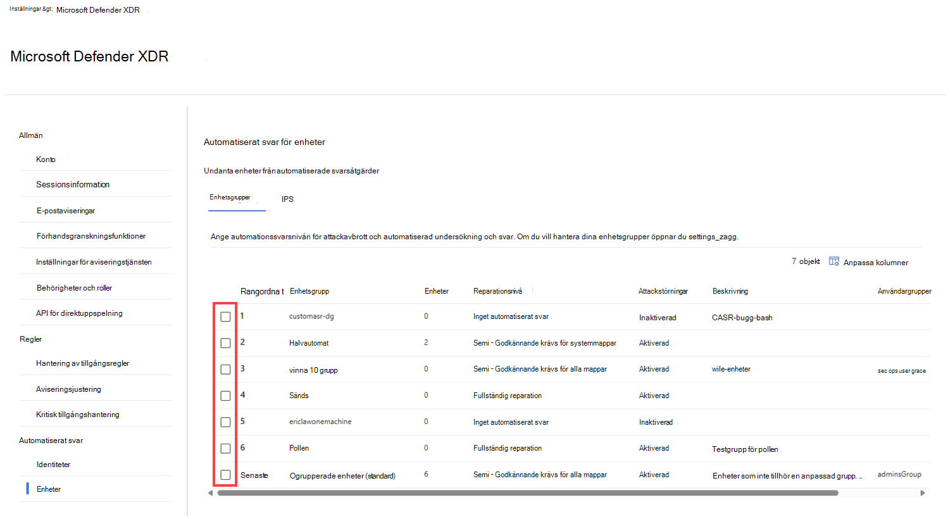The image size is (950, 519).
Task: Select Förhandsgranskningsfunktioner in sidebar
Action: click(91, 236)
